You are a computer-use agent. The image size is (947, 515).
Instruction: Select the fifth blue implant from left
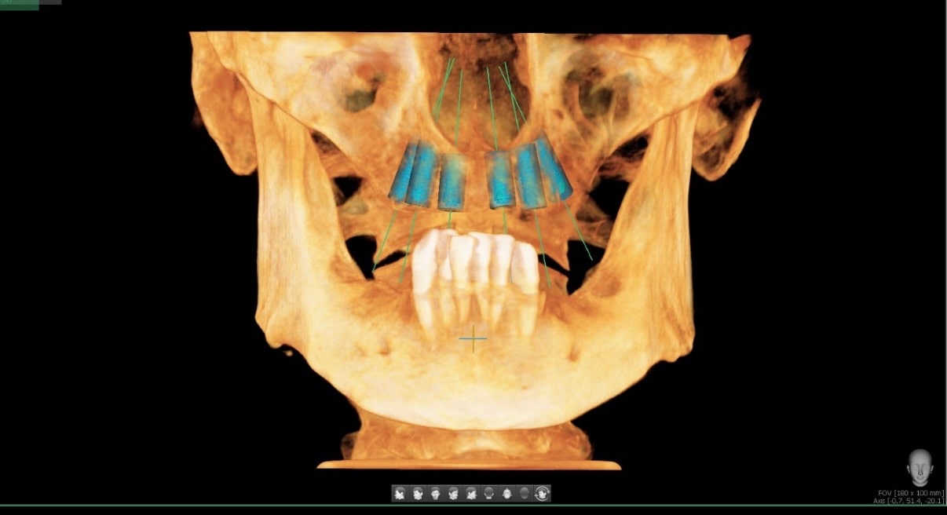528,177
